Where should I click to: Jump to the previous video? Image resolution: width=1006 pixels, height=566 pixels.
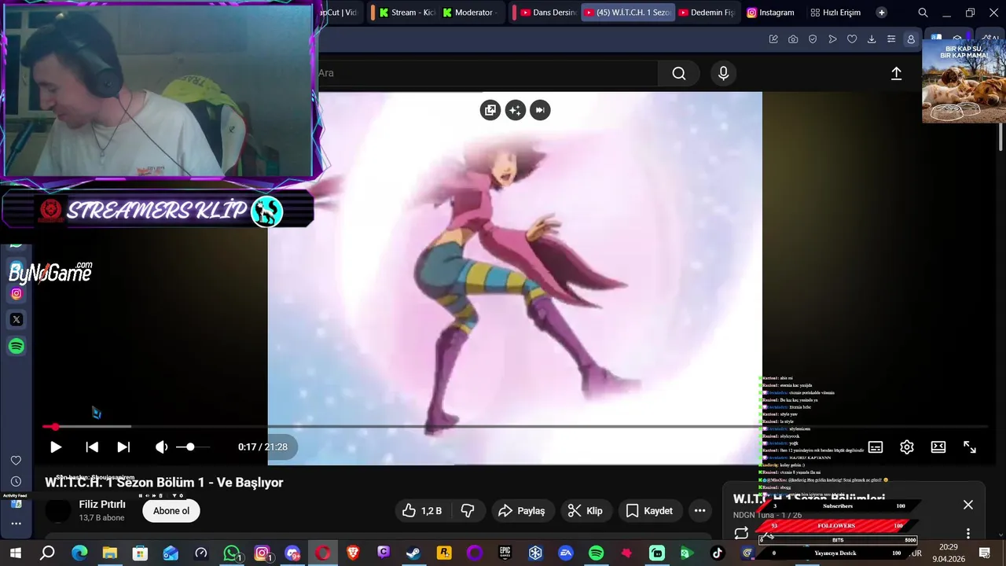coord(92,447)
